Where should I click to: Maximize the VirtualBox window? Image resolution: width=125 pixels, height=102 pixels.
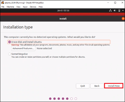[x=115, y=3]
